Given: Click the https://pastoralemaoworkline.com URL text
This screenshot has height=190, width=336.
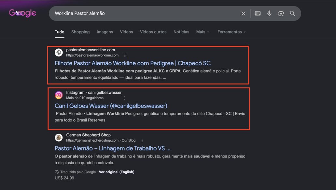Looking at the screenshot, I should tap(92, 55).
